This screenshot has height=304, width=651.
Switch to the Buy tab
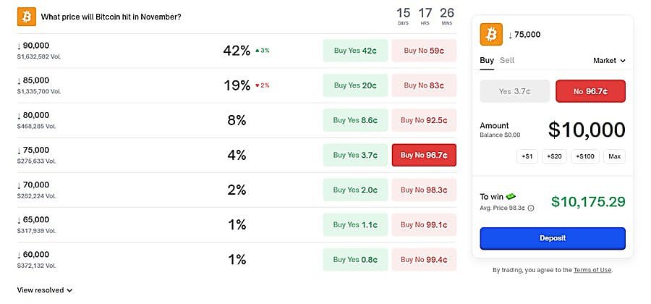click(x=487, y=60)
